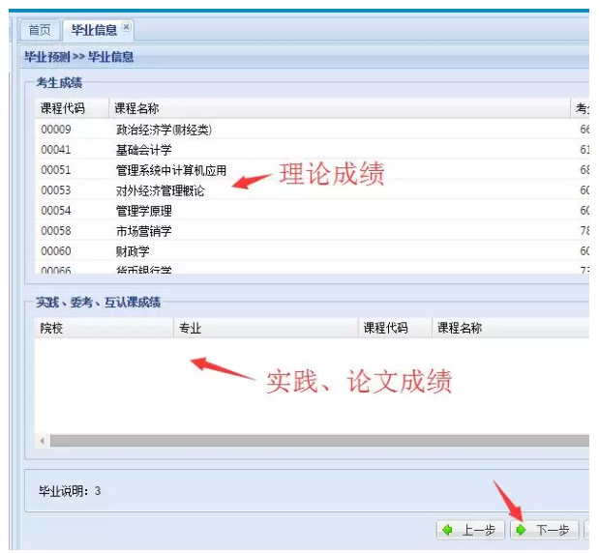Click course code 00060

click(x=56, y=250)
